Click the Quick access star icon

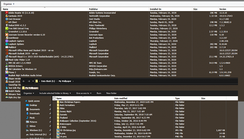pyautogui.click(x=26, y=101)
